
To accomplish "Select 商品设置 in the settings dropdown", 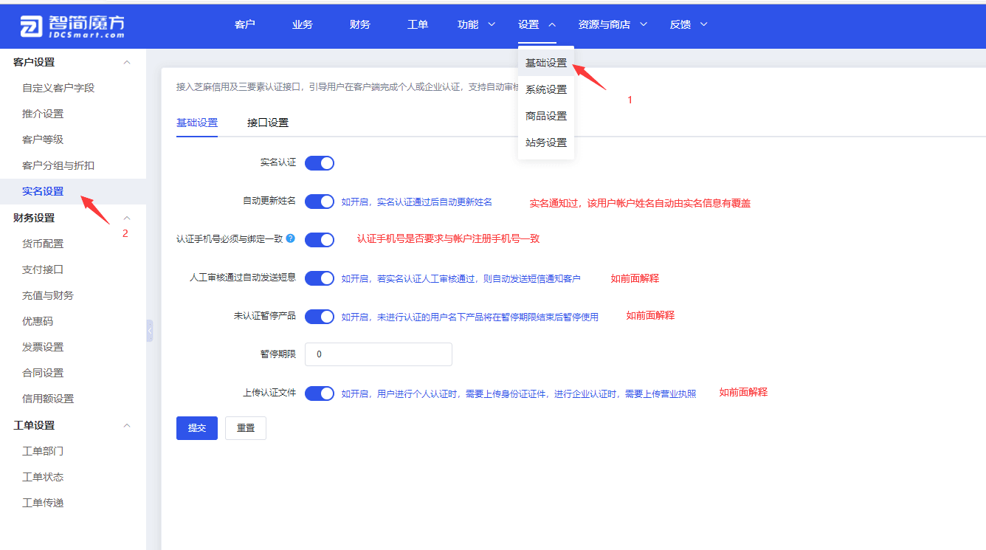I will pyautogui.click(x=546, y=116).
